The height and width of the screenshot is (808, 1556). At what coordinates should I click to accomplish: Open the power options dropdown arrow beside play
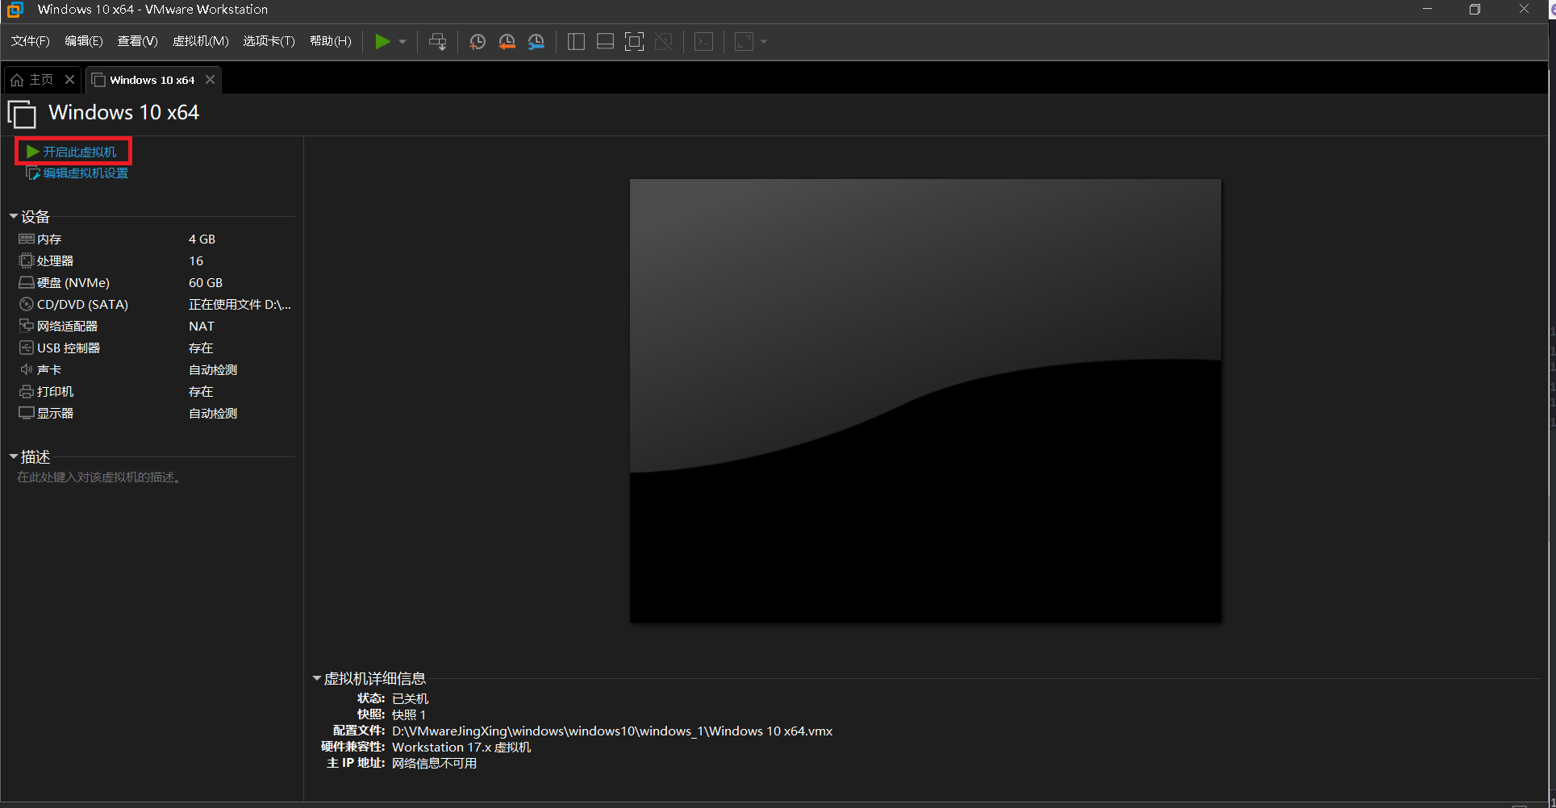403,42
